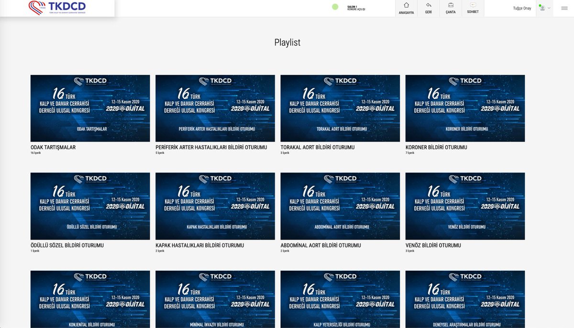The image size is (574, 328).
Task: Click the Tuğçe Onay username
Action: tap(522, 8)
